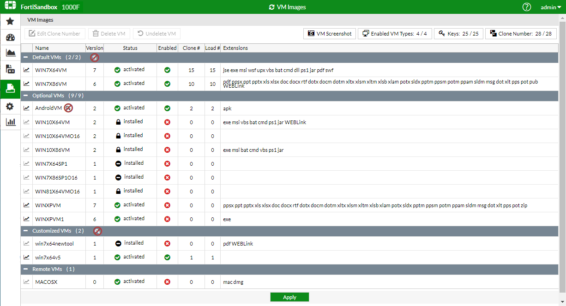Click the VM Images breadcrumb tab
This screenshot has width=566, height=306.
(x=40, y=20)
